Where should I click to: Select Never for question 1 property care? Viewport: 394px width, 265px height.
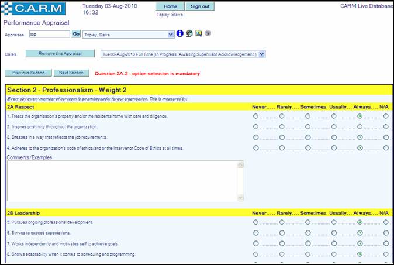click(x=255, y=116)
